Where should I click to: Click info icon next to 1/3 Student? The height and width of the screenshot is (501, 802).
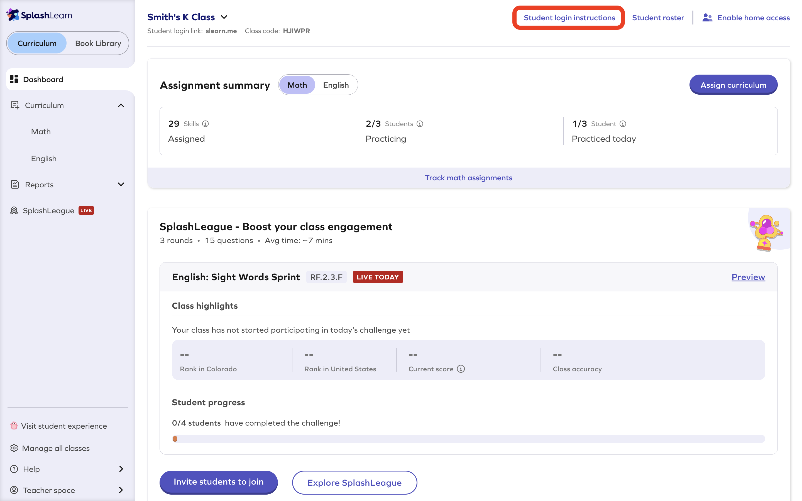point(623,124)
